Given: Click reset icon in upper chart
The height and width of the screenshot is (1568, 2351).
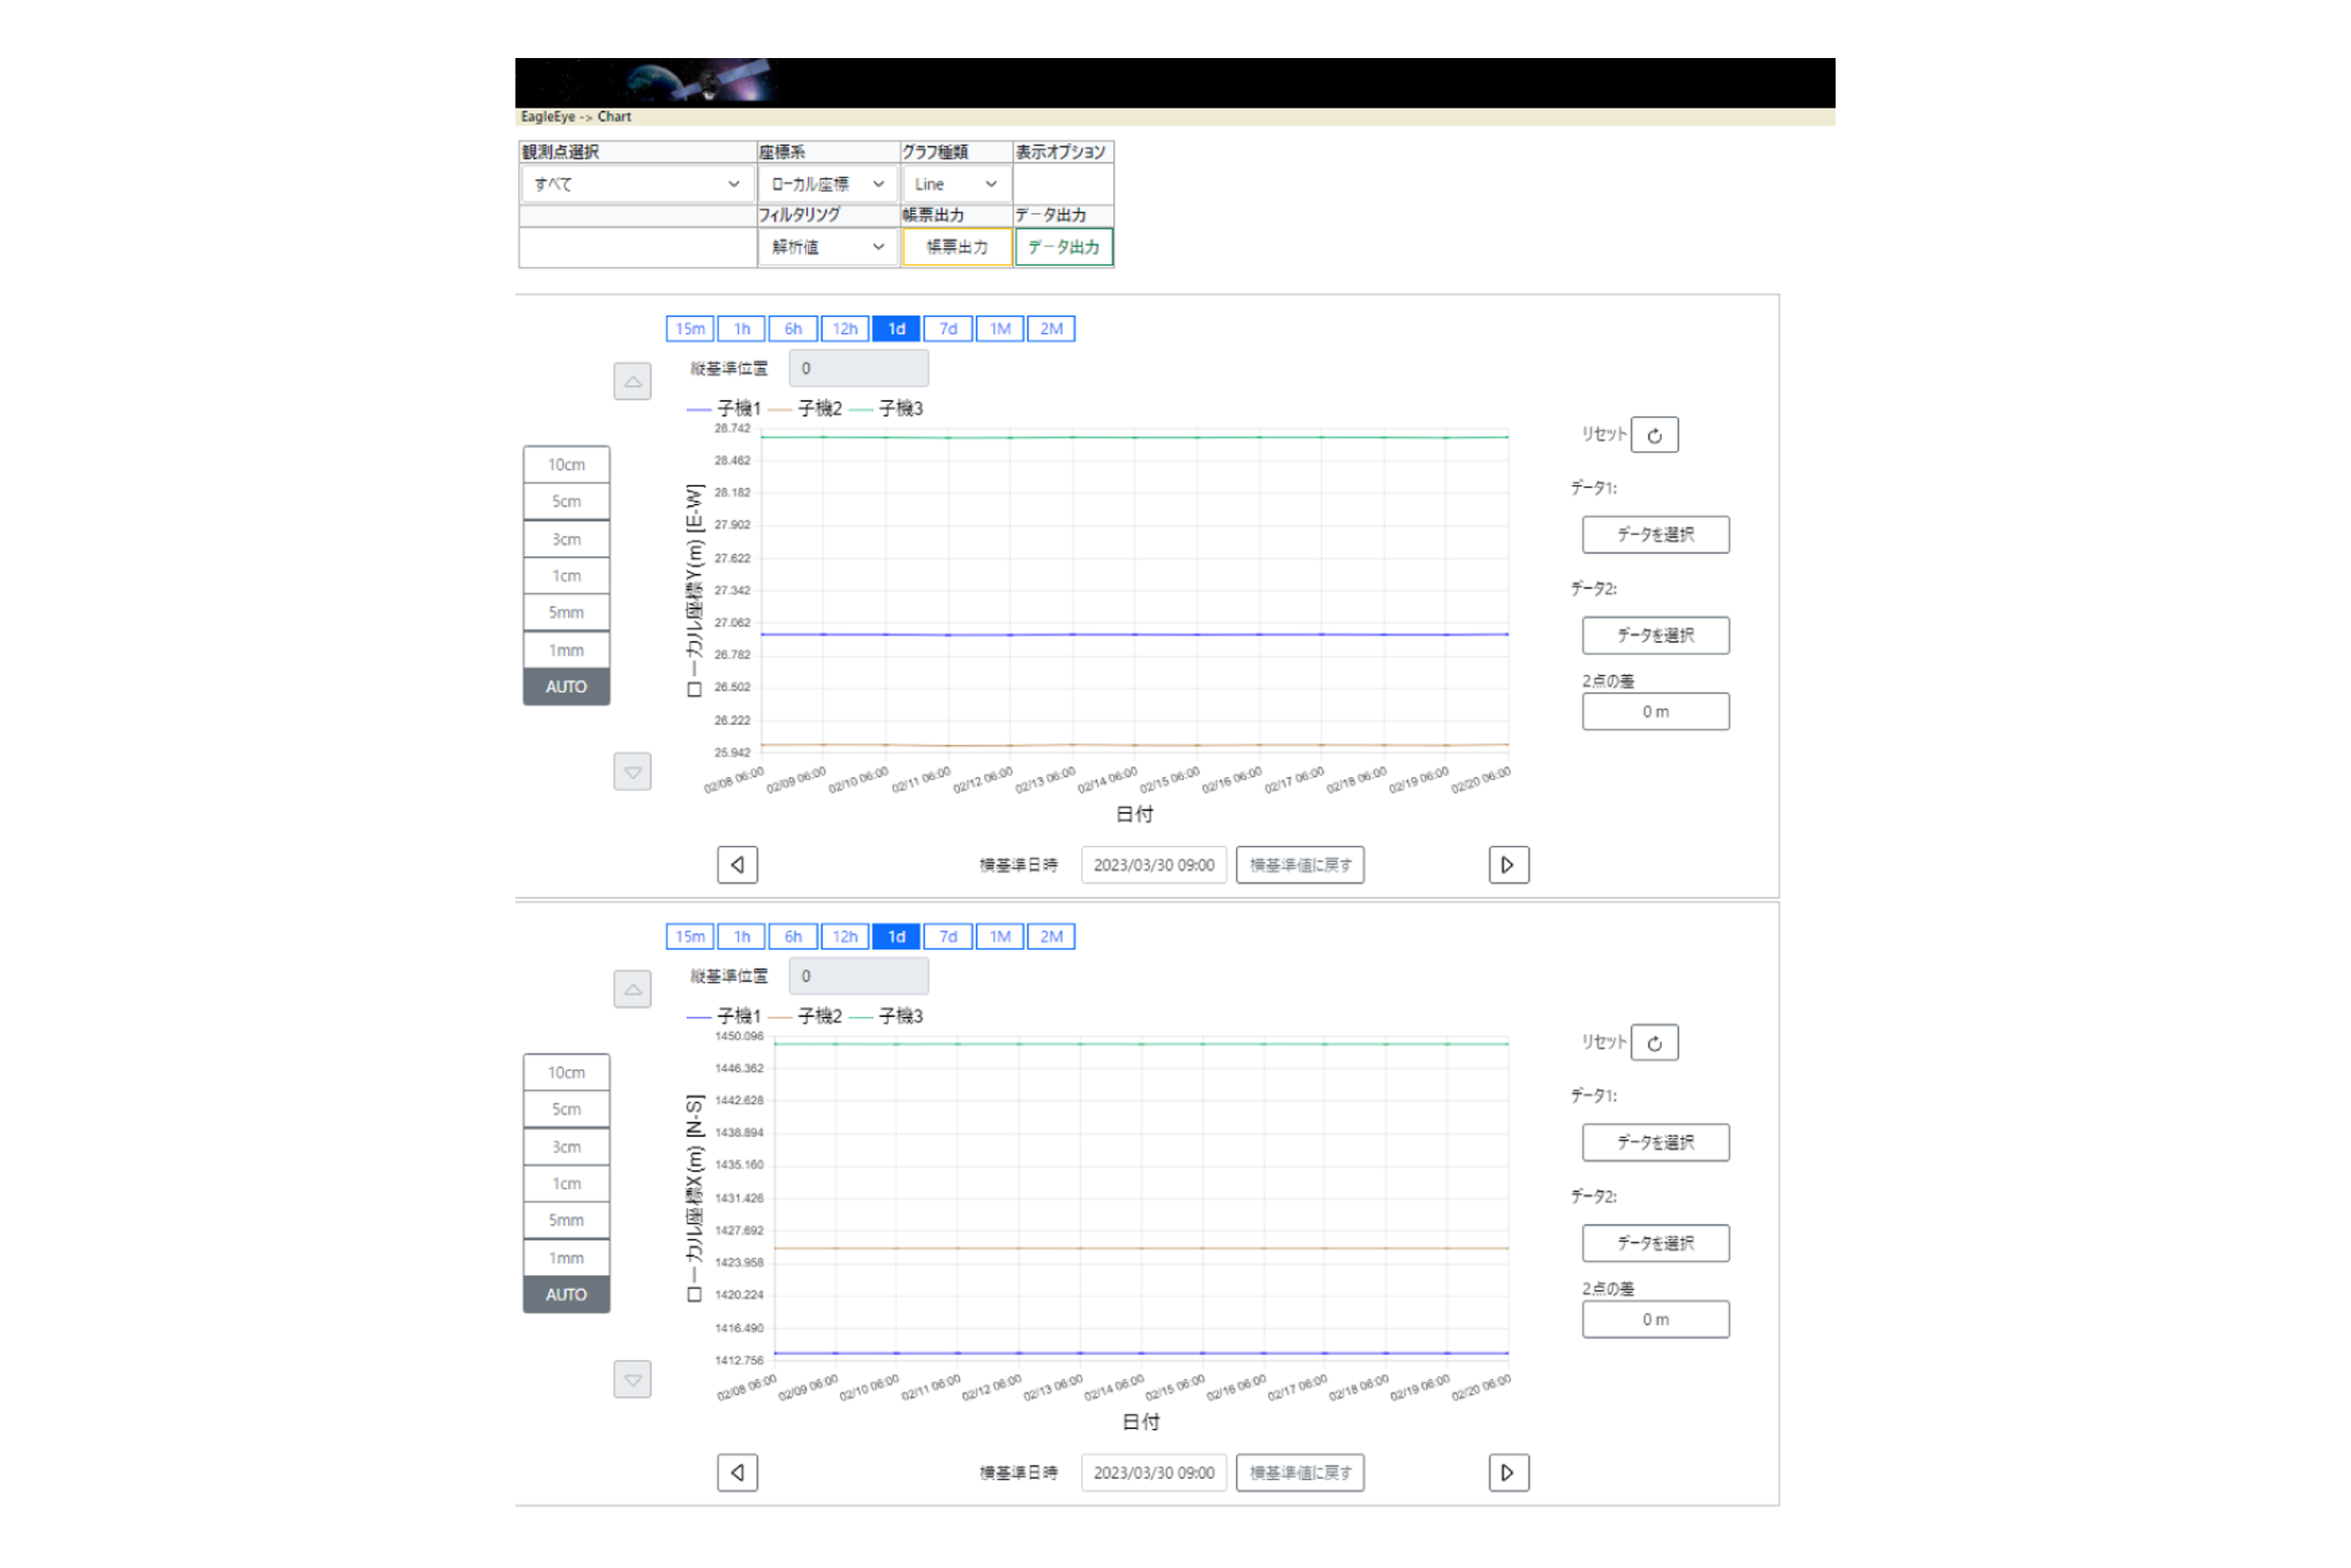Looking at the screenshot, I should [x=1654, y=435].
